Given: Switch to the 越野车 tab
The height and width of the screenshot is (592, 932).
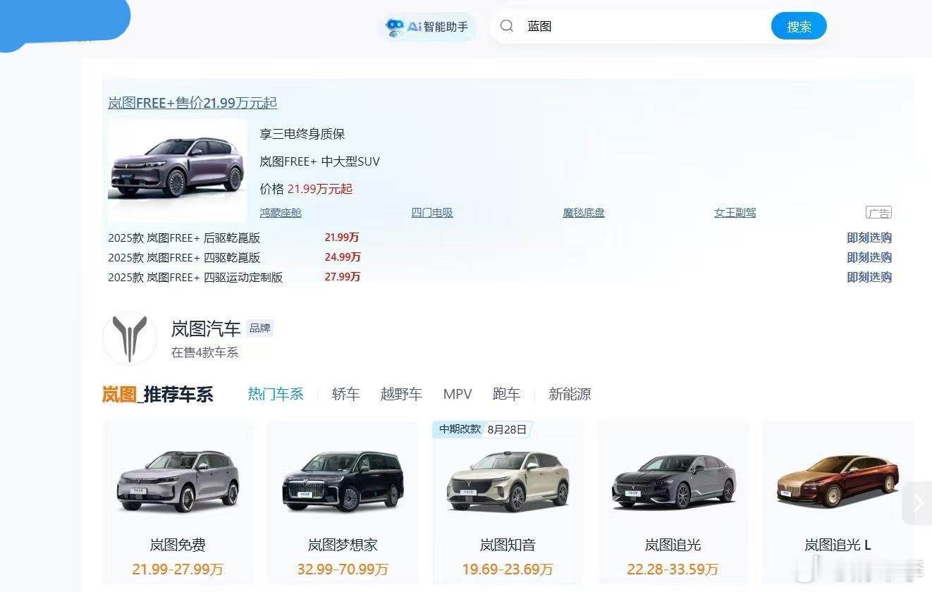Looking at the screenshot, I should pos(401,394).
